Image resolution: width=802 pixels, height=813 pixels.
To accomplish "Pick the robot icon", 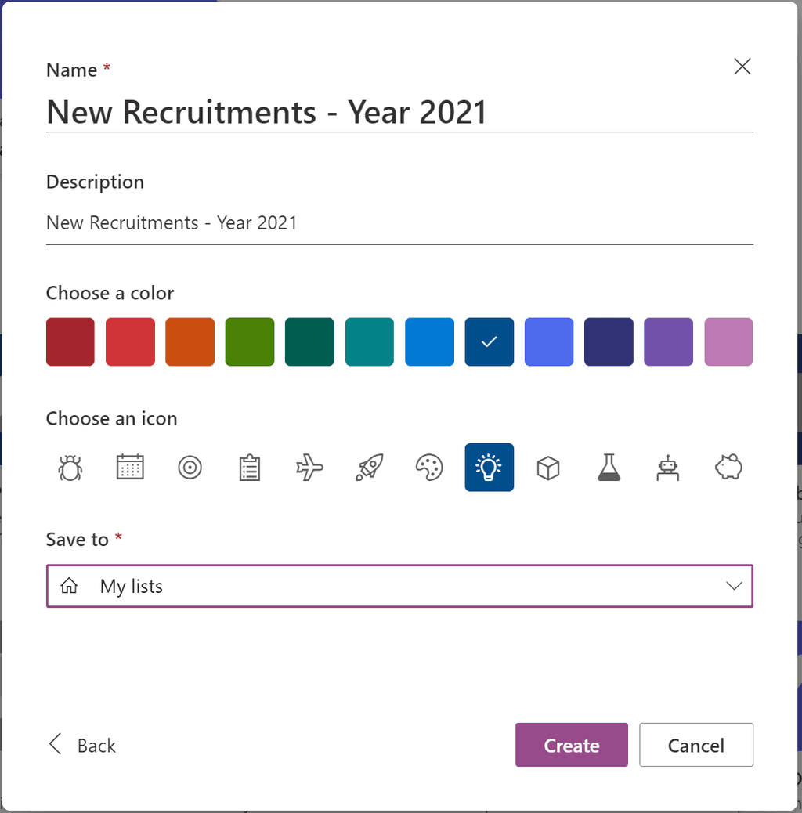I will (668, 468).
